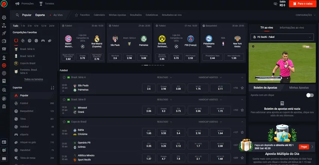Open Handicap Asiático dropdown in Brasil. Série A
The height and width of the screenshot is (165, 319).
(210, 77)
